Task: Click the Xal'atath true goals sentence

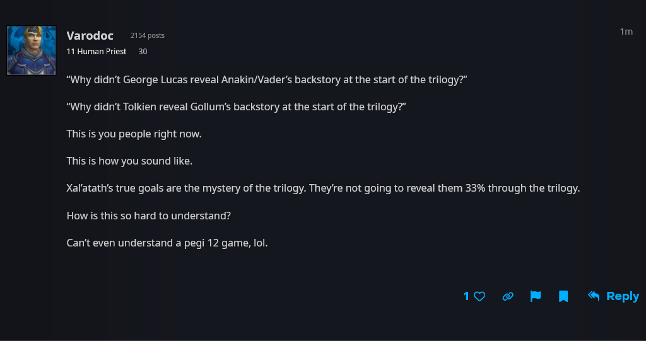Action: 324,188
